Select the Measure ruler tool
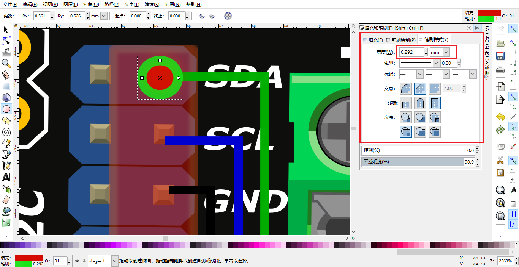Screen dimensions: 519x267 tap(6, 75)
